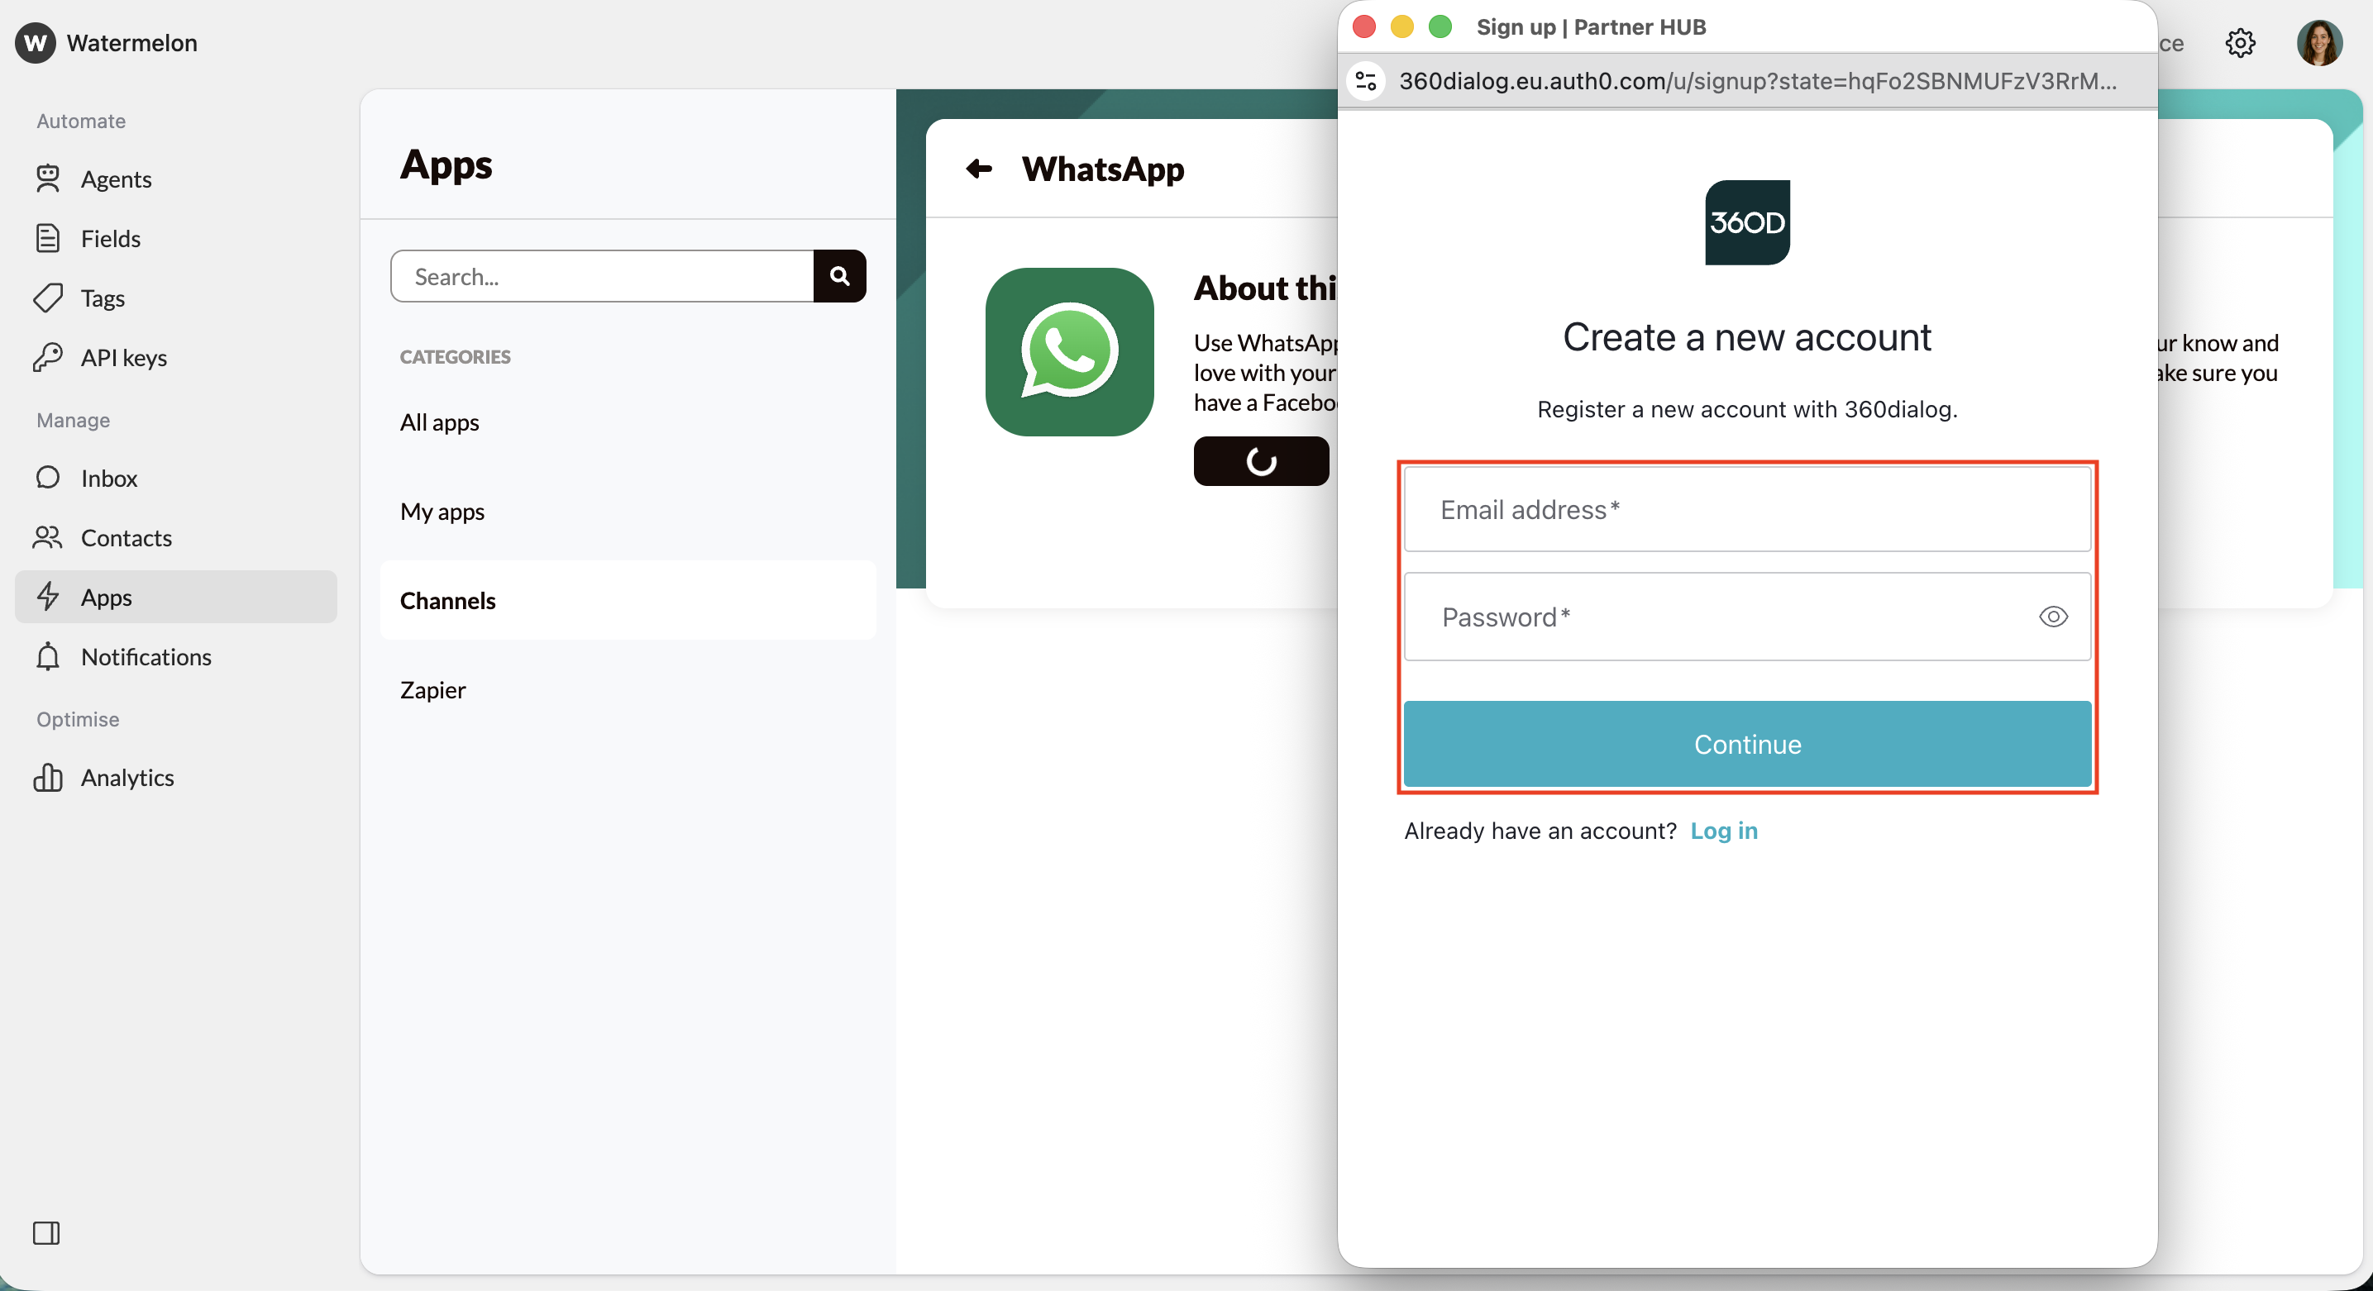
Task: Select the My apps category
Action: tap(442, 511)
